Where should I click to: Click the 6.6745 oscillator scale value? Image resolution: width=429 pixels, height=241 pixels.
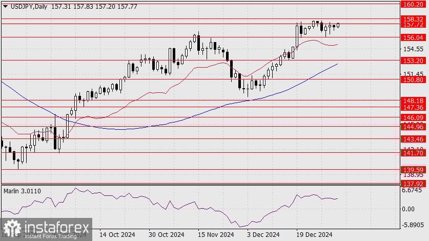(x=412, y=190)
